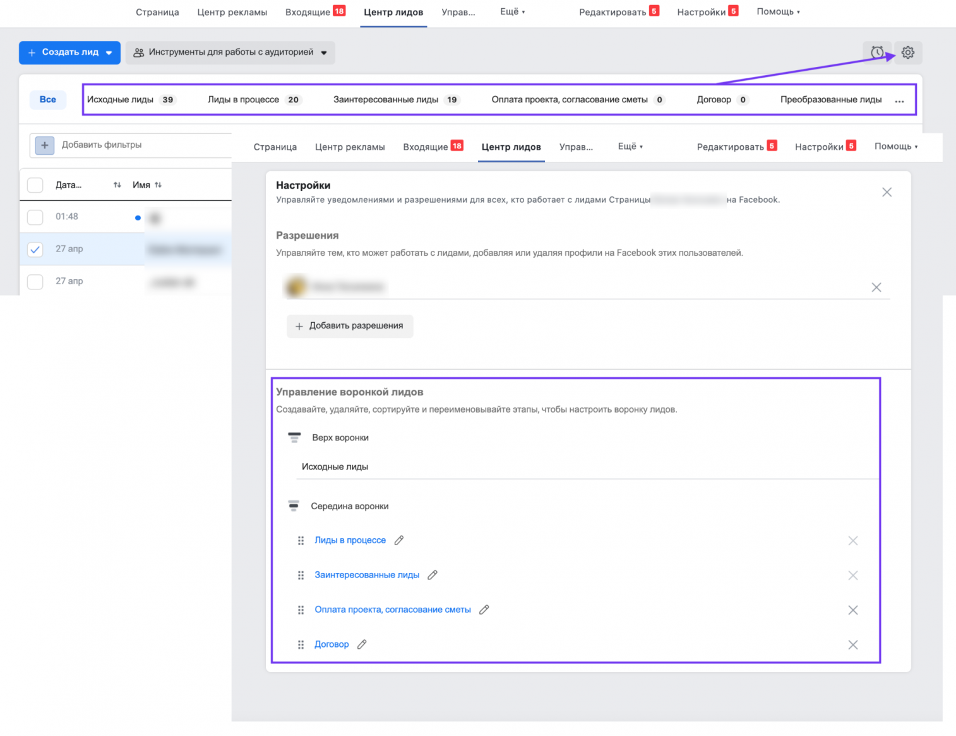Screen dimensions: 956x736
Task: Toggle the select-all leads checkbox
Action: pos(35,185)
